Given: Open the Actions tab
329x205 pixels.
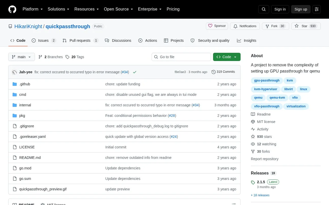Looking at the screenshot, I should click(148, 40).
